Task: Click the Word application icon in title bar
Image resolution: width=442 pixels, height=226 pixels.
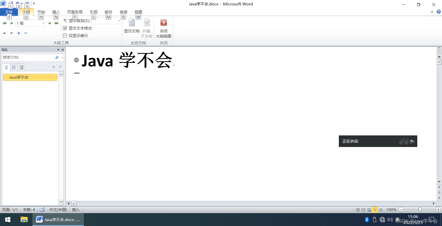Action: 3,4
